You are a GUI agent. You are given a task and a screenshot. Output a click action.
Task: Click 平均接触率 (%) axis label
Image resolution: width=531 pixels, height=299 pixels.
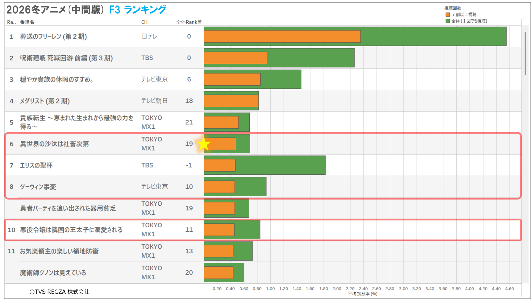(363, 294)
